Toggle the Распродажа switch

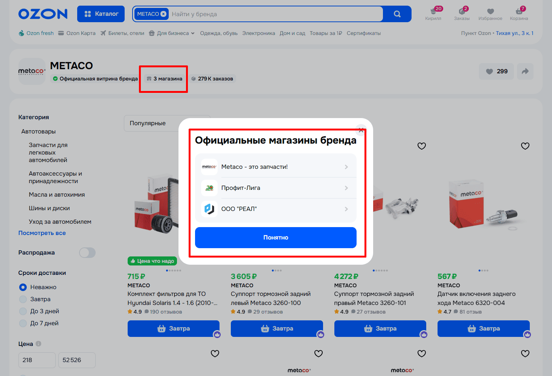click(87, 253)
